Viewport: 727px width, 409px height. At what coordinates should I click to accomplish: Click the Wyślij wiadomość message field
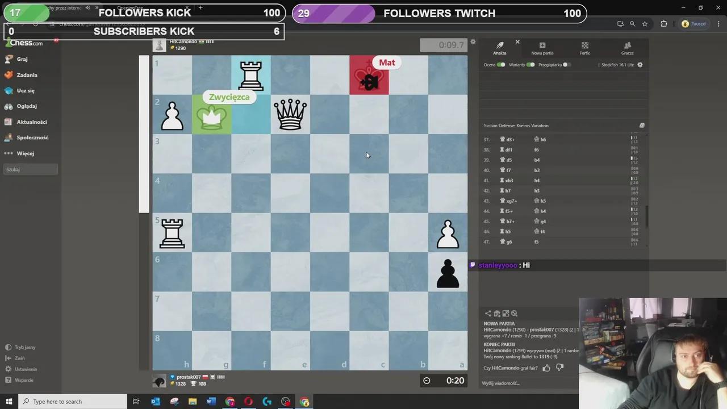pyautogui.click(x=528, y=383)
